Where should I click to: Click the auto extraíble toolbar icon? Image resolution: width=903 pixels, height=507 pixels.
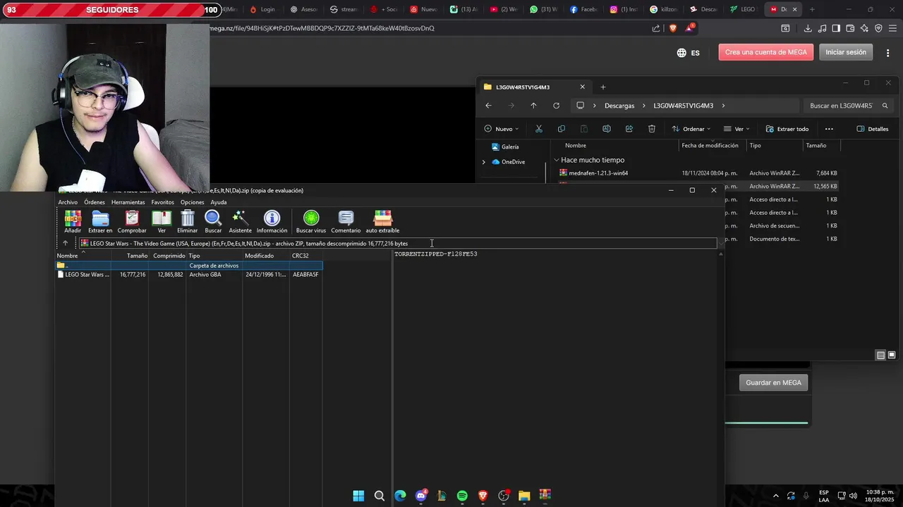382,222
